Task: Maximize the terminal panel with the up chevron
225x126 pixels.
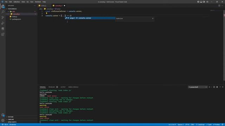Action: (220, 87)
